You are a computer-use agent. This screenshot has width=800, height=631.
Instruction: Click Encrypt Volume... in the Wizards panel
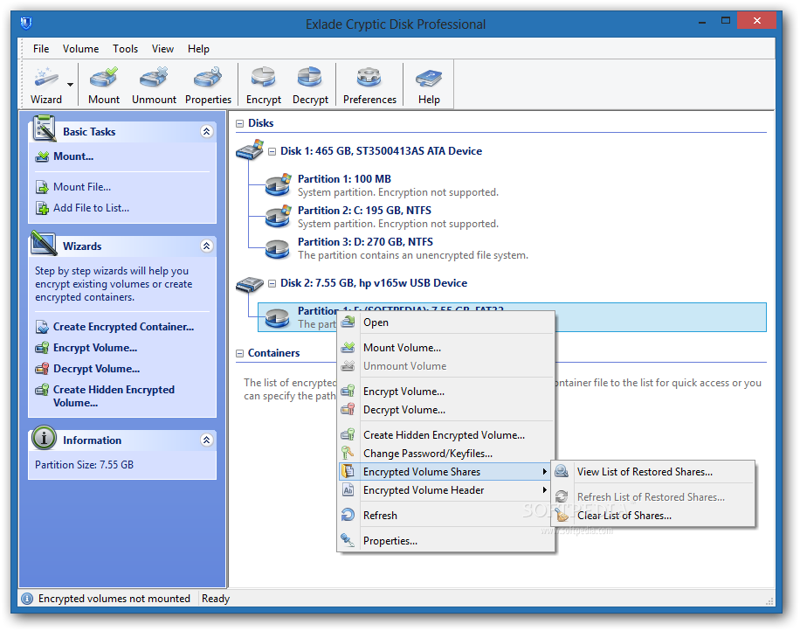(x=95, y=348)
